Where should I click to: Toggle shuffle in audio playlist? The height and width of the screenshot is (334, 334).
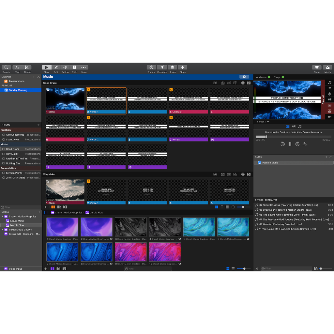coord(257,269)
